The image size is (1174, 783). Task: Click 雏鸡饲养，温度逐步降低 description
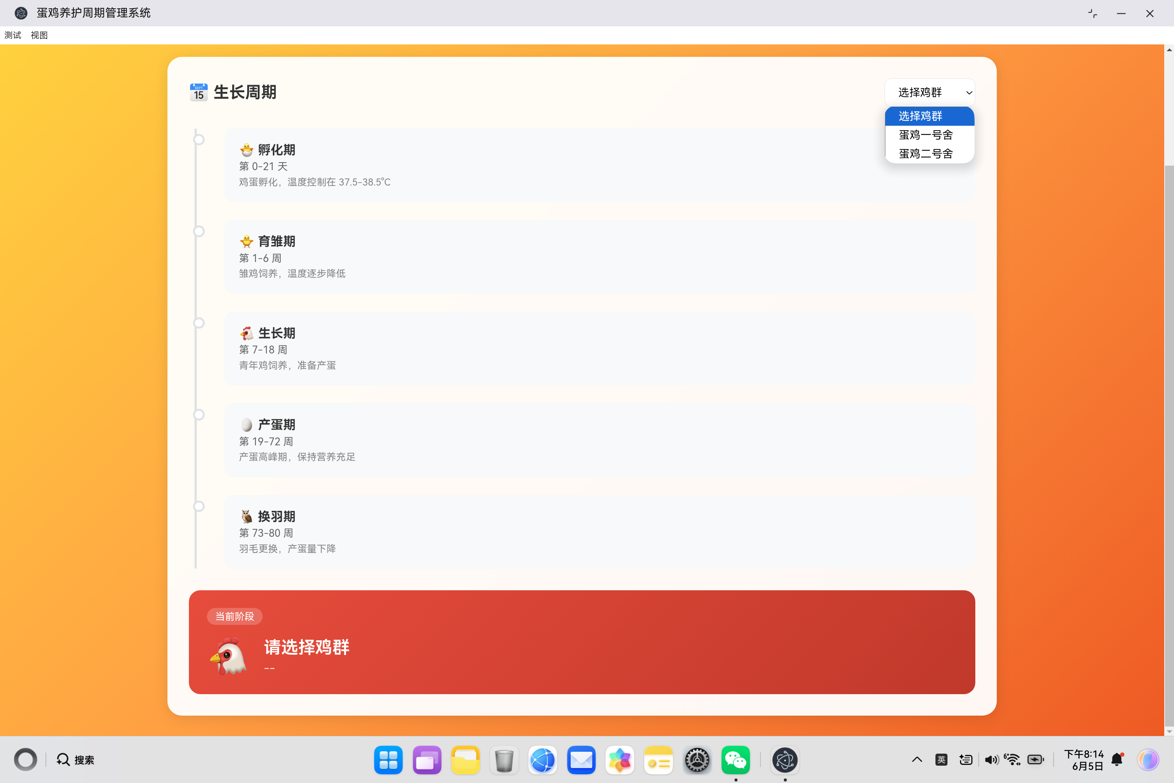click(292, 274)
